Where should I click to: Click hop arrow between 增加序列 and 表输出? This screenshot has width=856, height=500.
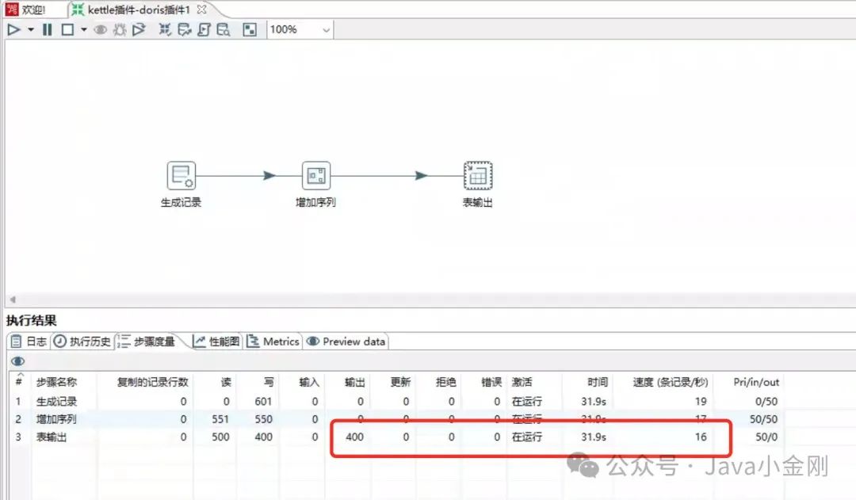coord(421,176)
